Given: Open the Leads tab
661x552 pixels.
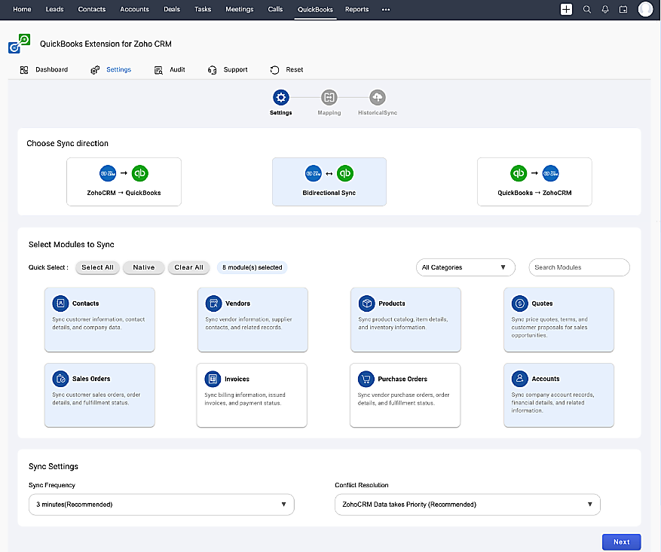Looking at the screenshot, I should [x=55, y=9].
